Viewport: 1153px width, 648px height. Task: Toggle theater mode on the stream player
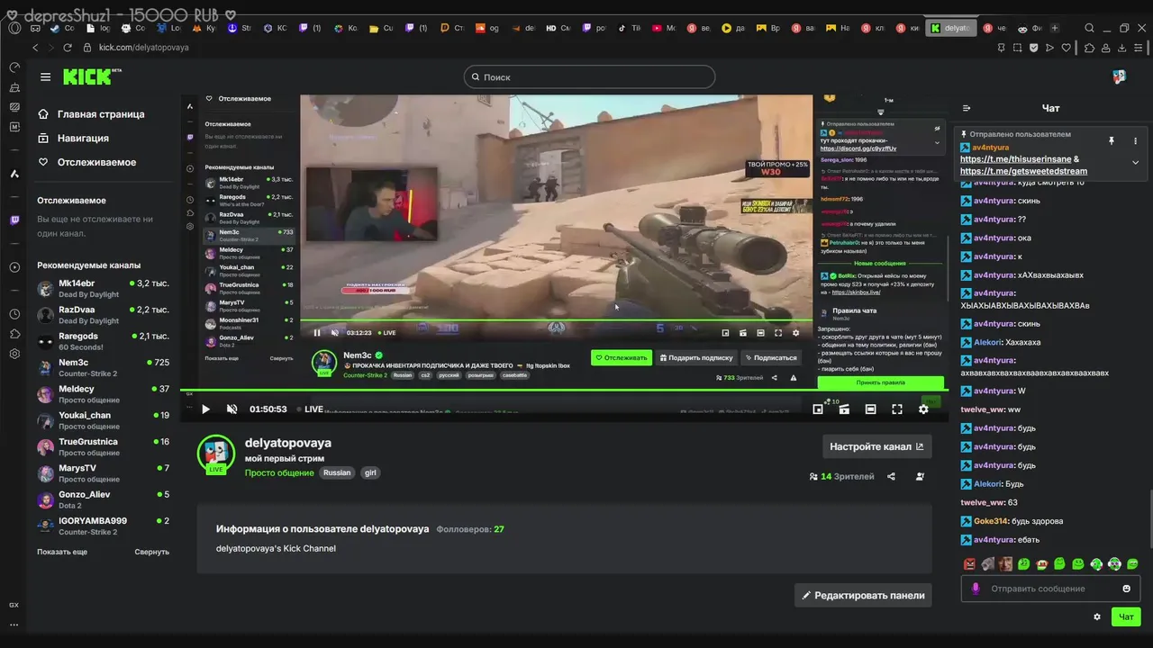click(x=870, y=409)
